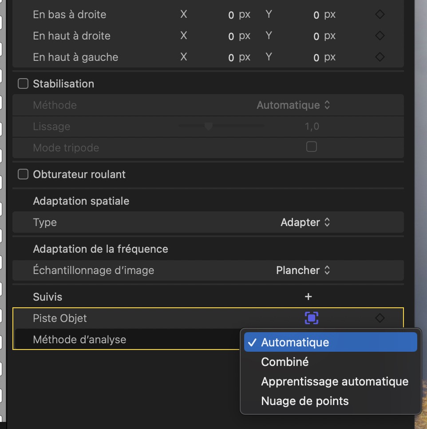Pick Nuage de points option

305,401
